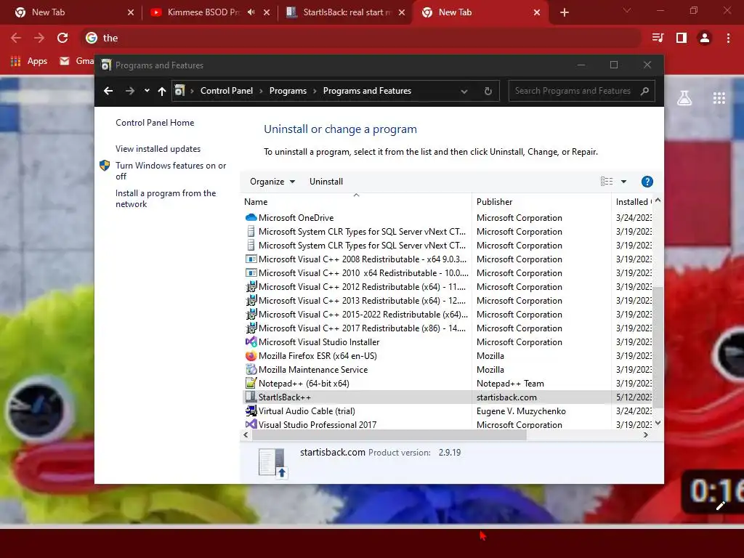Open the Organize dropdown menu

coord(272,181)
